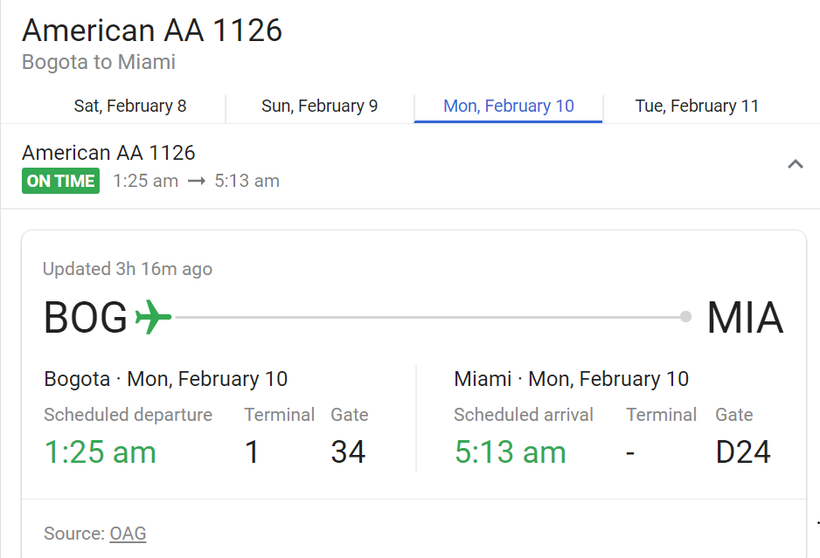
Task: Select the Mon, February 10 tab
Action: [509, 107]
